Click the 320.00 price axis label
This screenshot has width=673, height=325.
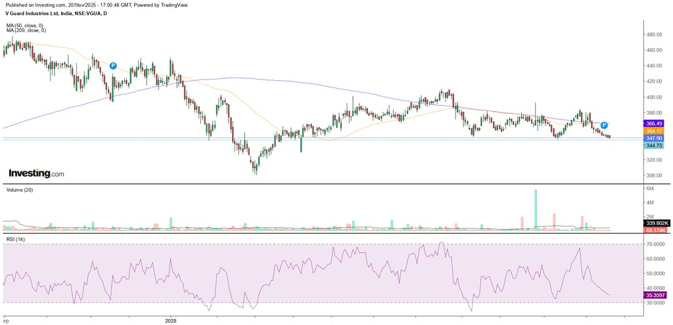point(655,160)
